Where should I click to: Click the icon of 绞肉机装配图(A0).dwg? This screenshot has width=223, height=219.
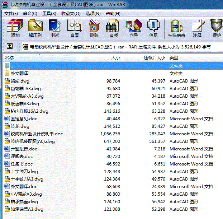pos(7,141)
